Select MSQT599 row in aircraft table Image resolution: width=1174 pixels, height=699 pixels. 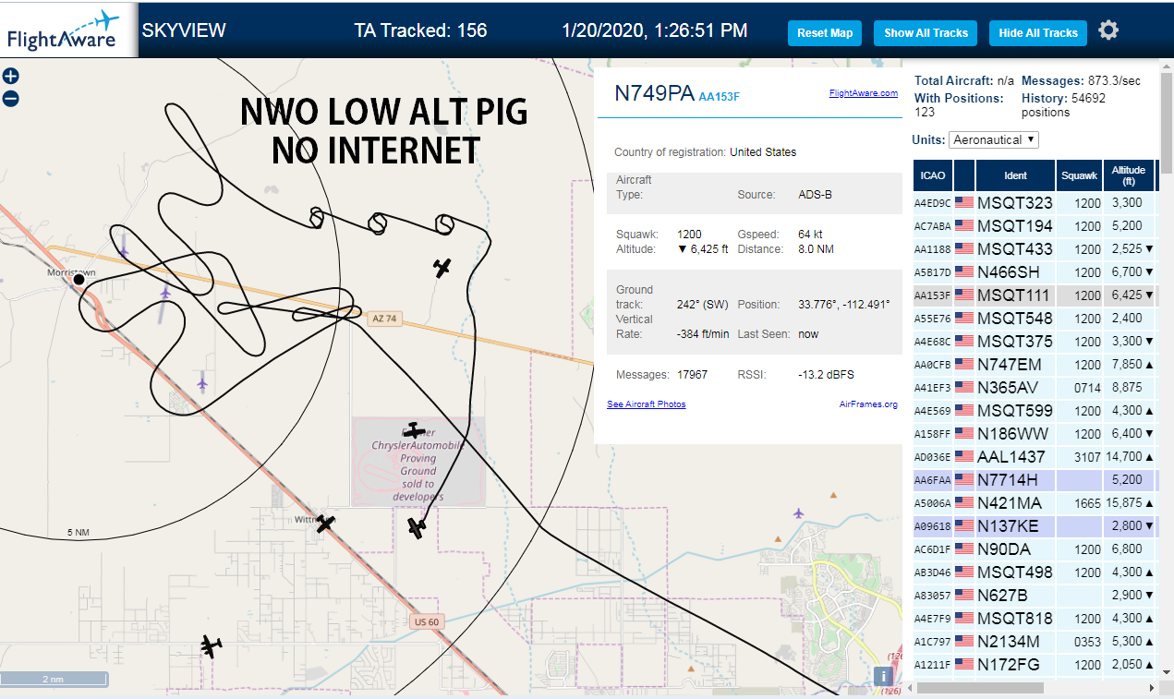point(1034,410)
